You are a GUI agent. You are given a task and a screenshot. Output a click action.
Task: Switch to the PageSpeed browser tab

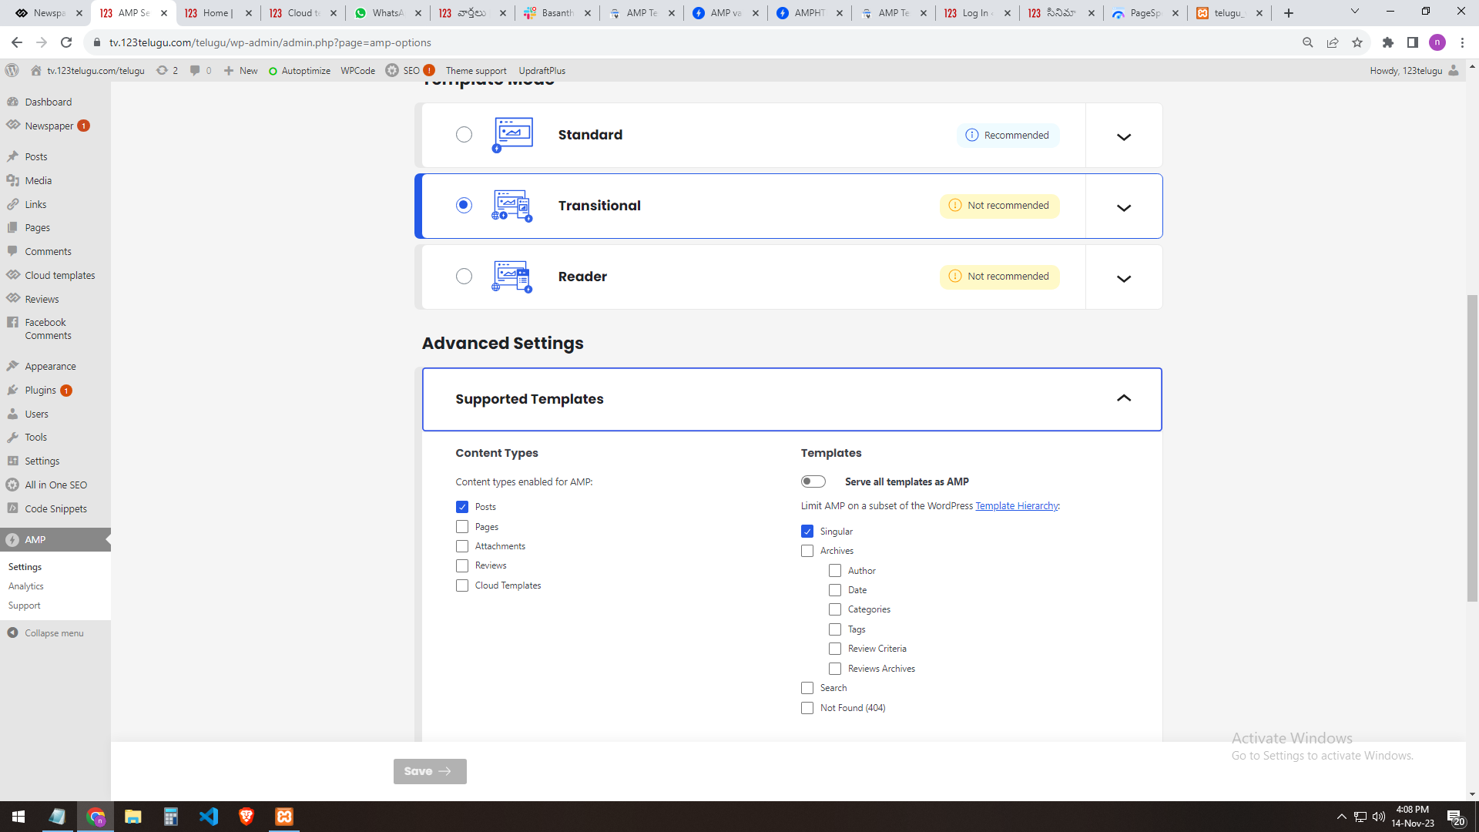1145,13
